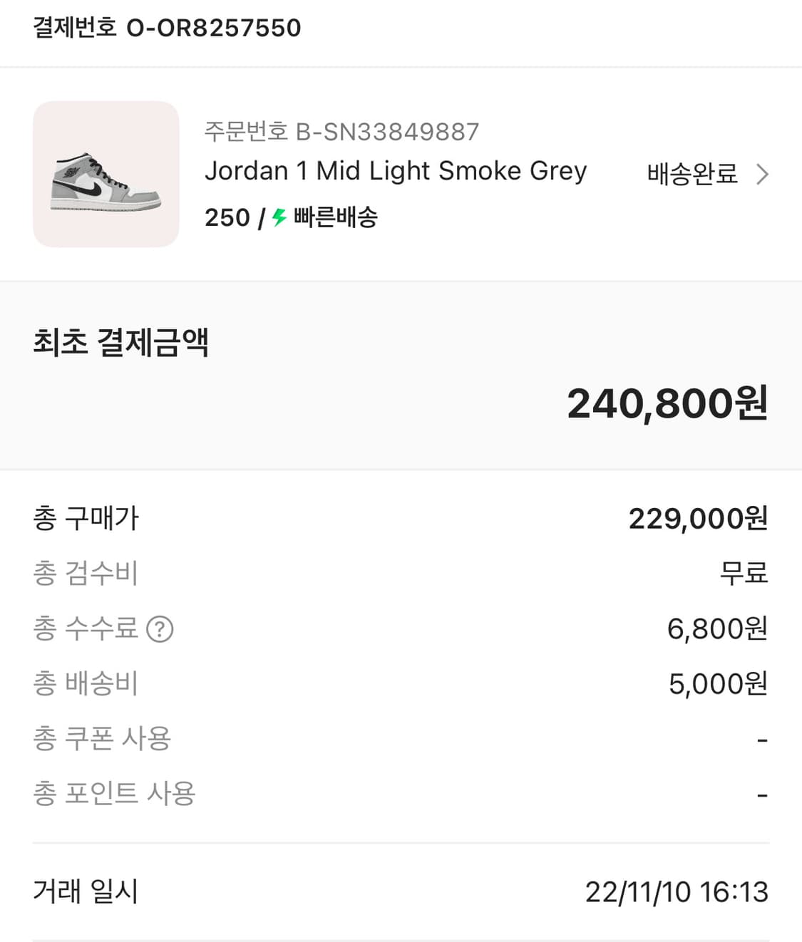Tap the 5,000원 shipping amount
802x942 pixels.
pyautogui.click(x=718, y=684)
